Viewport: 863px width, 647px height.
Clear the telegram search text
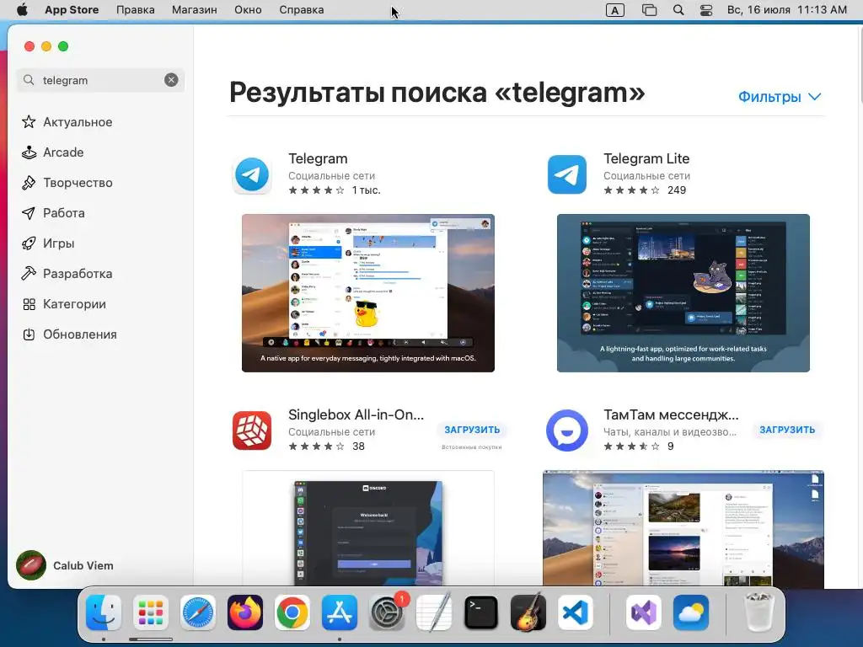pyautogui.click(x=171, y=80)
